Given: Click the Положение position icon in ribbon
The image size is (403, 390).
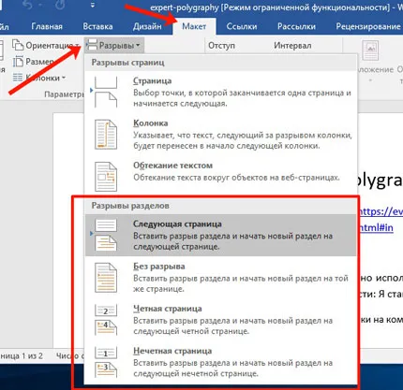Looking at the screenshot, I should [x=370, y=51].
